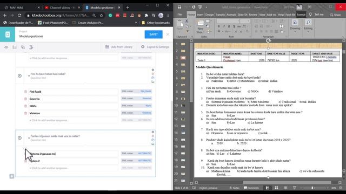Edit the Governo response label
The width and height of the screenshot is (346, 194).
click(x=74, y=99)
